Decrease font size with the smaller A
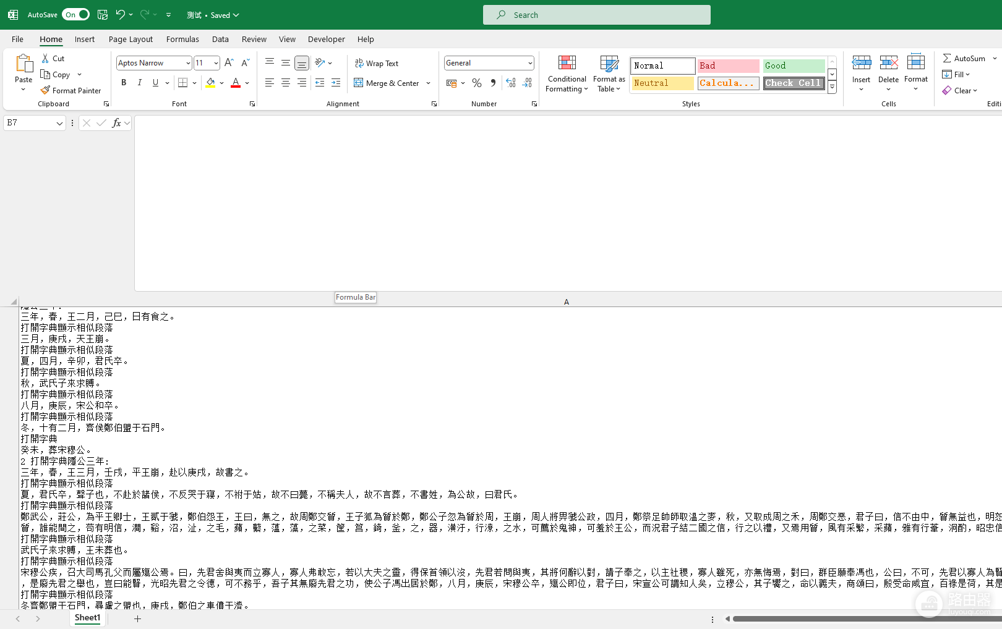1002x629 pixels. click(245, 62)
